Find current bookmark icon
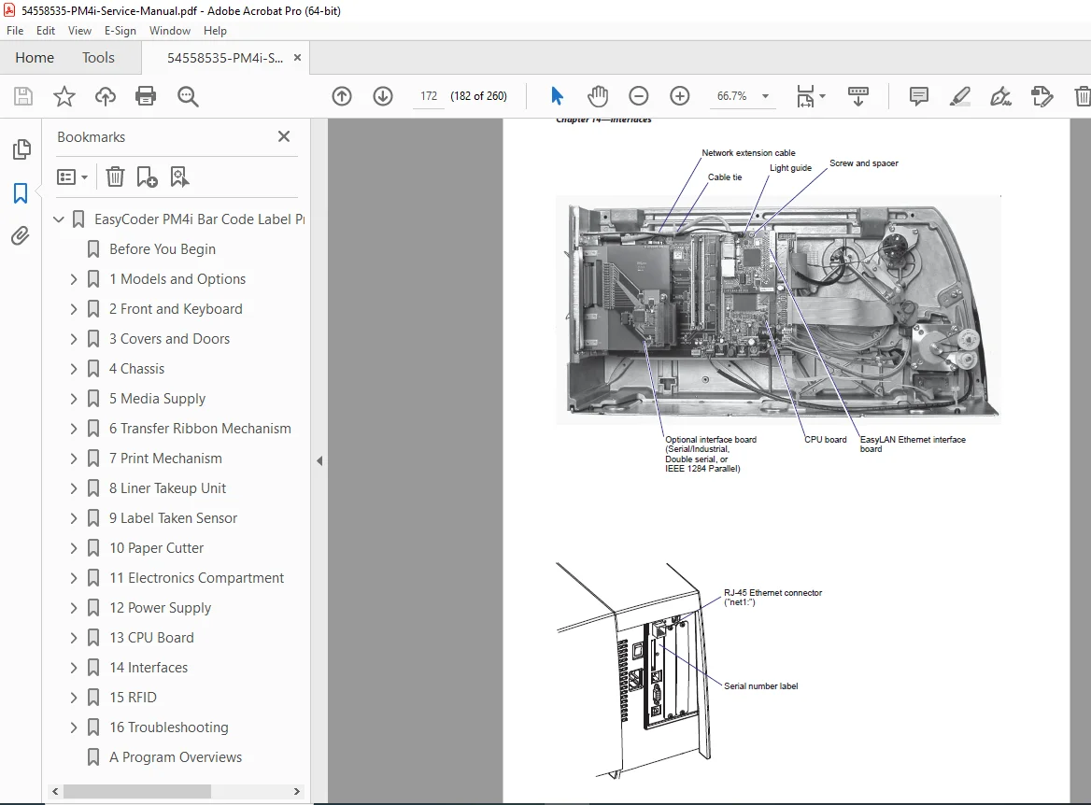Screen dimensions: 1091x805 (179, 177)
